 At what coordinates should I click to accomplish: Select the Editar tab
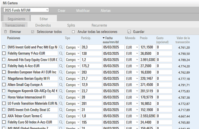pos(44,19)
